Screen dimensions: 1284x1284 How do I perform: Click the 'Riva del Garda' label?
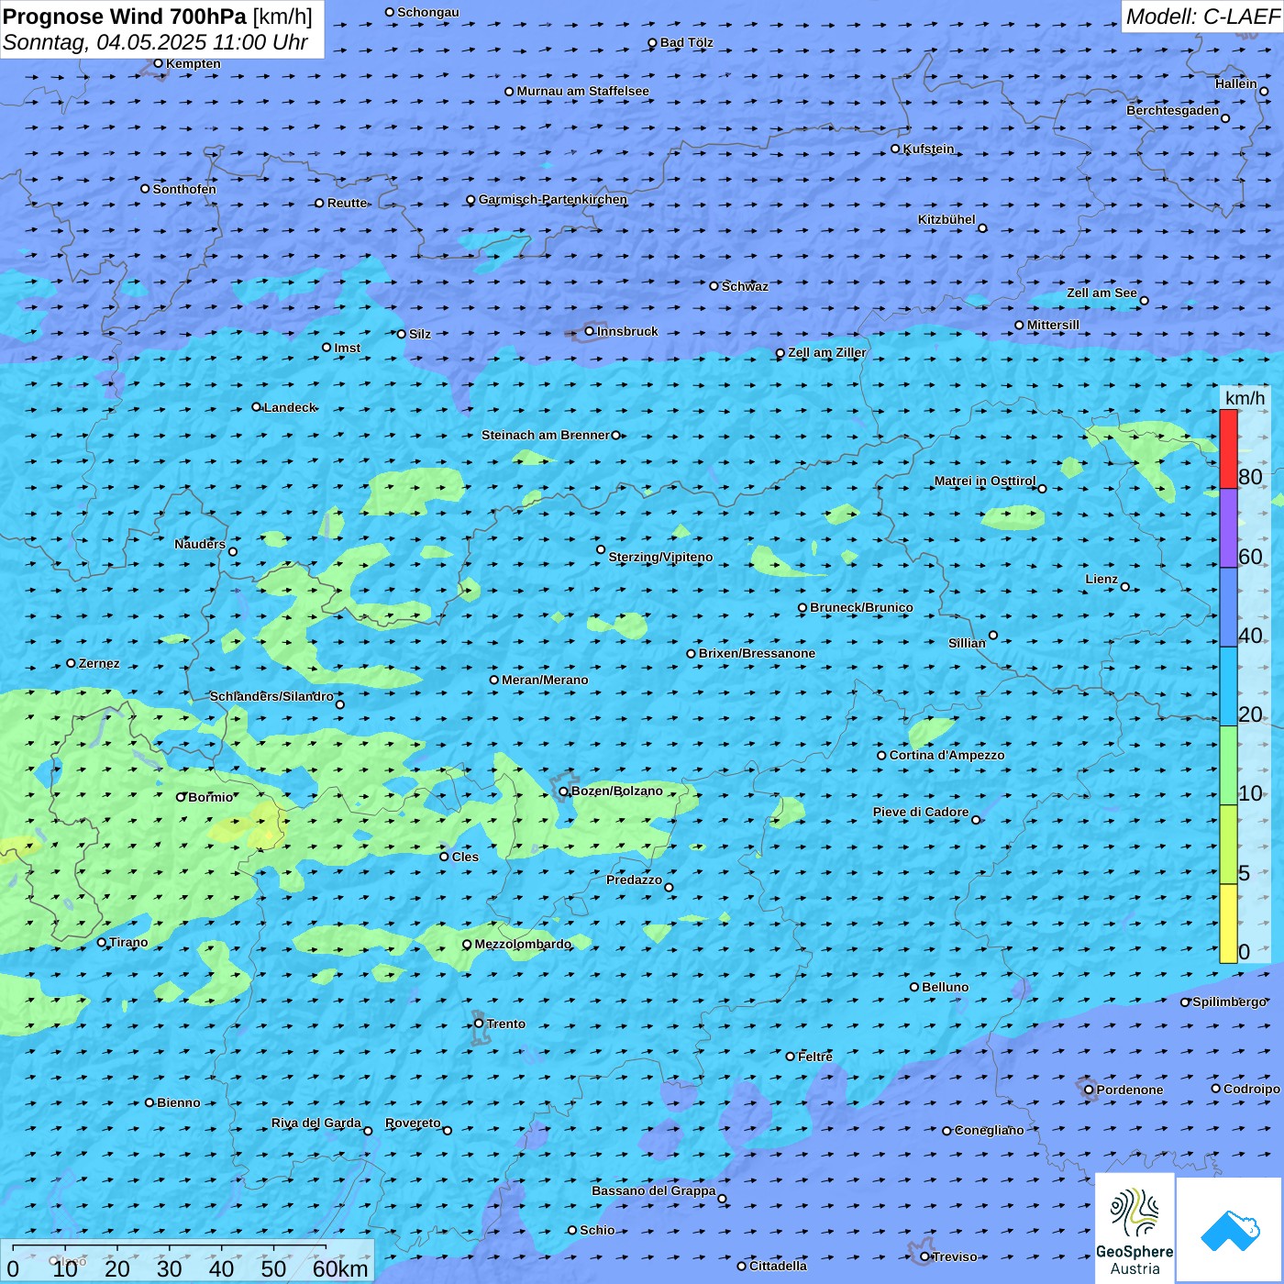point(316,1123)
